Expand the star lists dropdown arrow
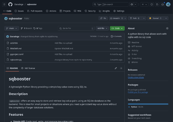Image resolution: width=173 pixels, height=122 pixels. (166, 18)
